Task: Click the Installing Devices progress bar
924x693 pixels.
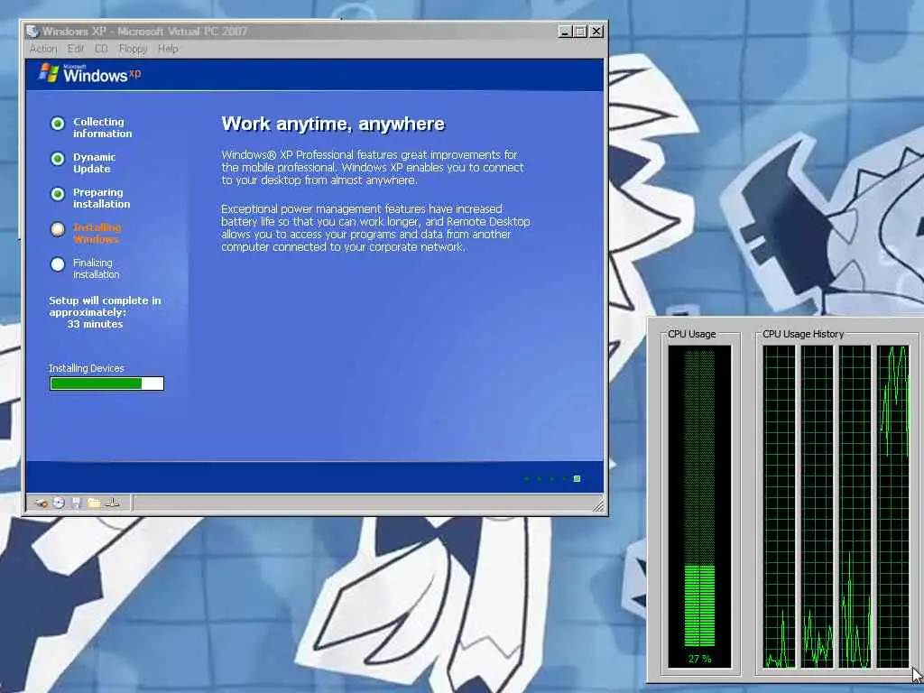Action: pyautogui.click(x=106, y=383)
